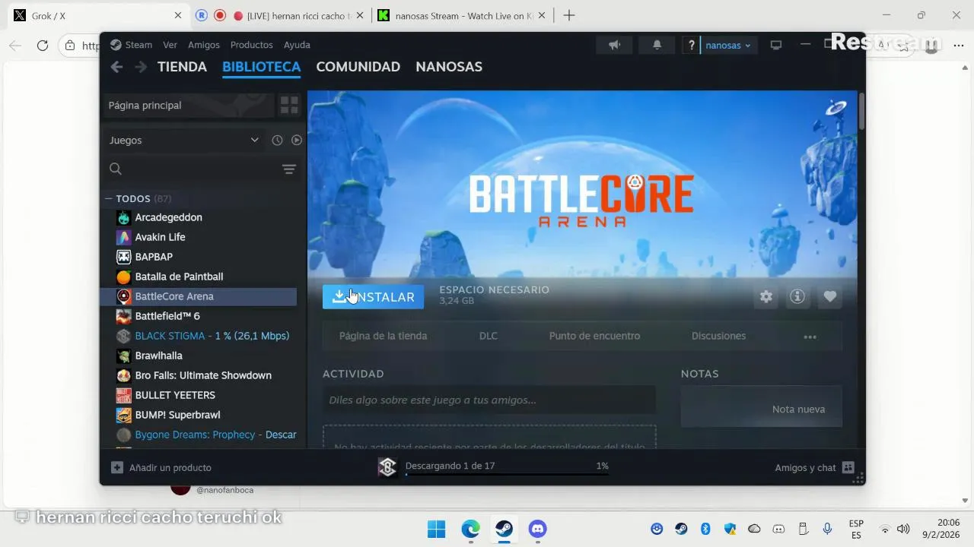Click Steam icon in the taskbar
Screen dimensions: 974x547
coord(504,529)
